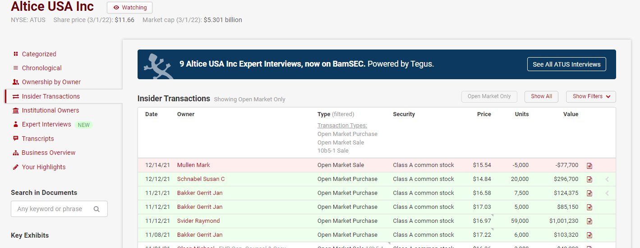Image resolution: width=640 pixels, height=248 pixels.
Task: Click the Transcripts speech icon
Action: pyautogui.click(x=16, y=139)
